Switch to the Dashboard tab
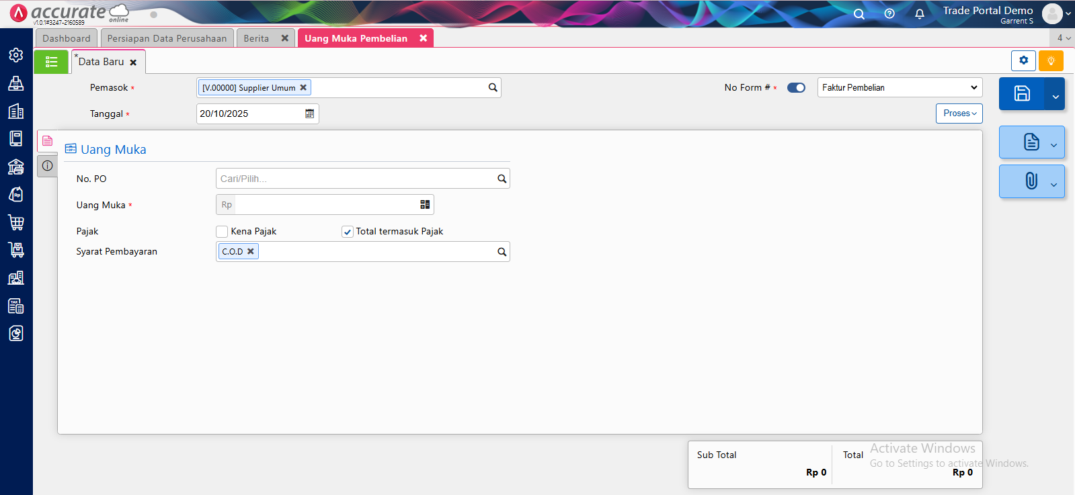The image size is (1075, 495). pos(66,38)
